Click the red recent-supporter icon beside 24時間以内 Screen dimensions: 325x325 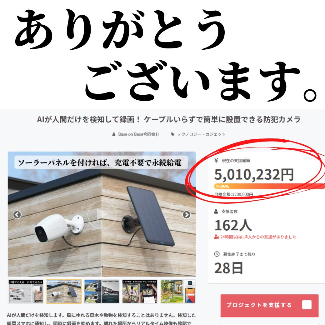click(217, 237)
